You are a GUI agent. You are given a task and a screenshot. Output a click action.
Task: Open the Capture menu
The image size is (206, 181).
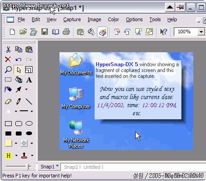coord(72,19)
